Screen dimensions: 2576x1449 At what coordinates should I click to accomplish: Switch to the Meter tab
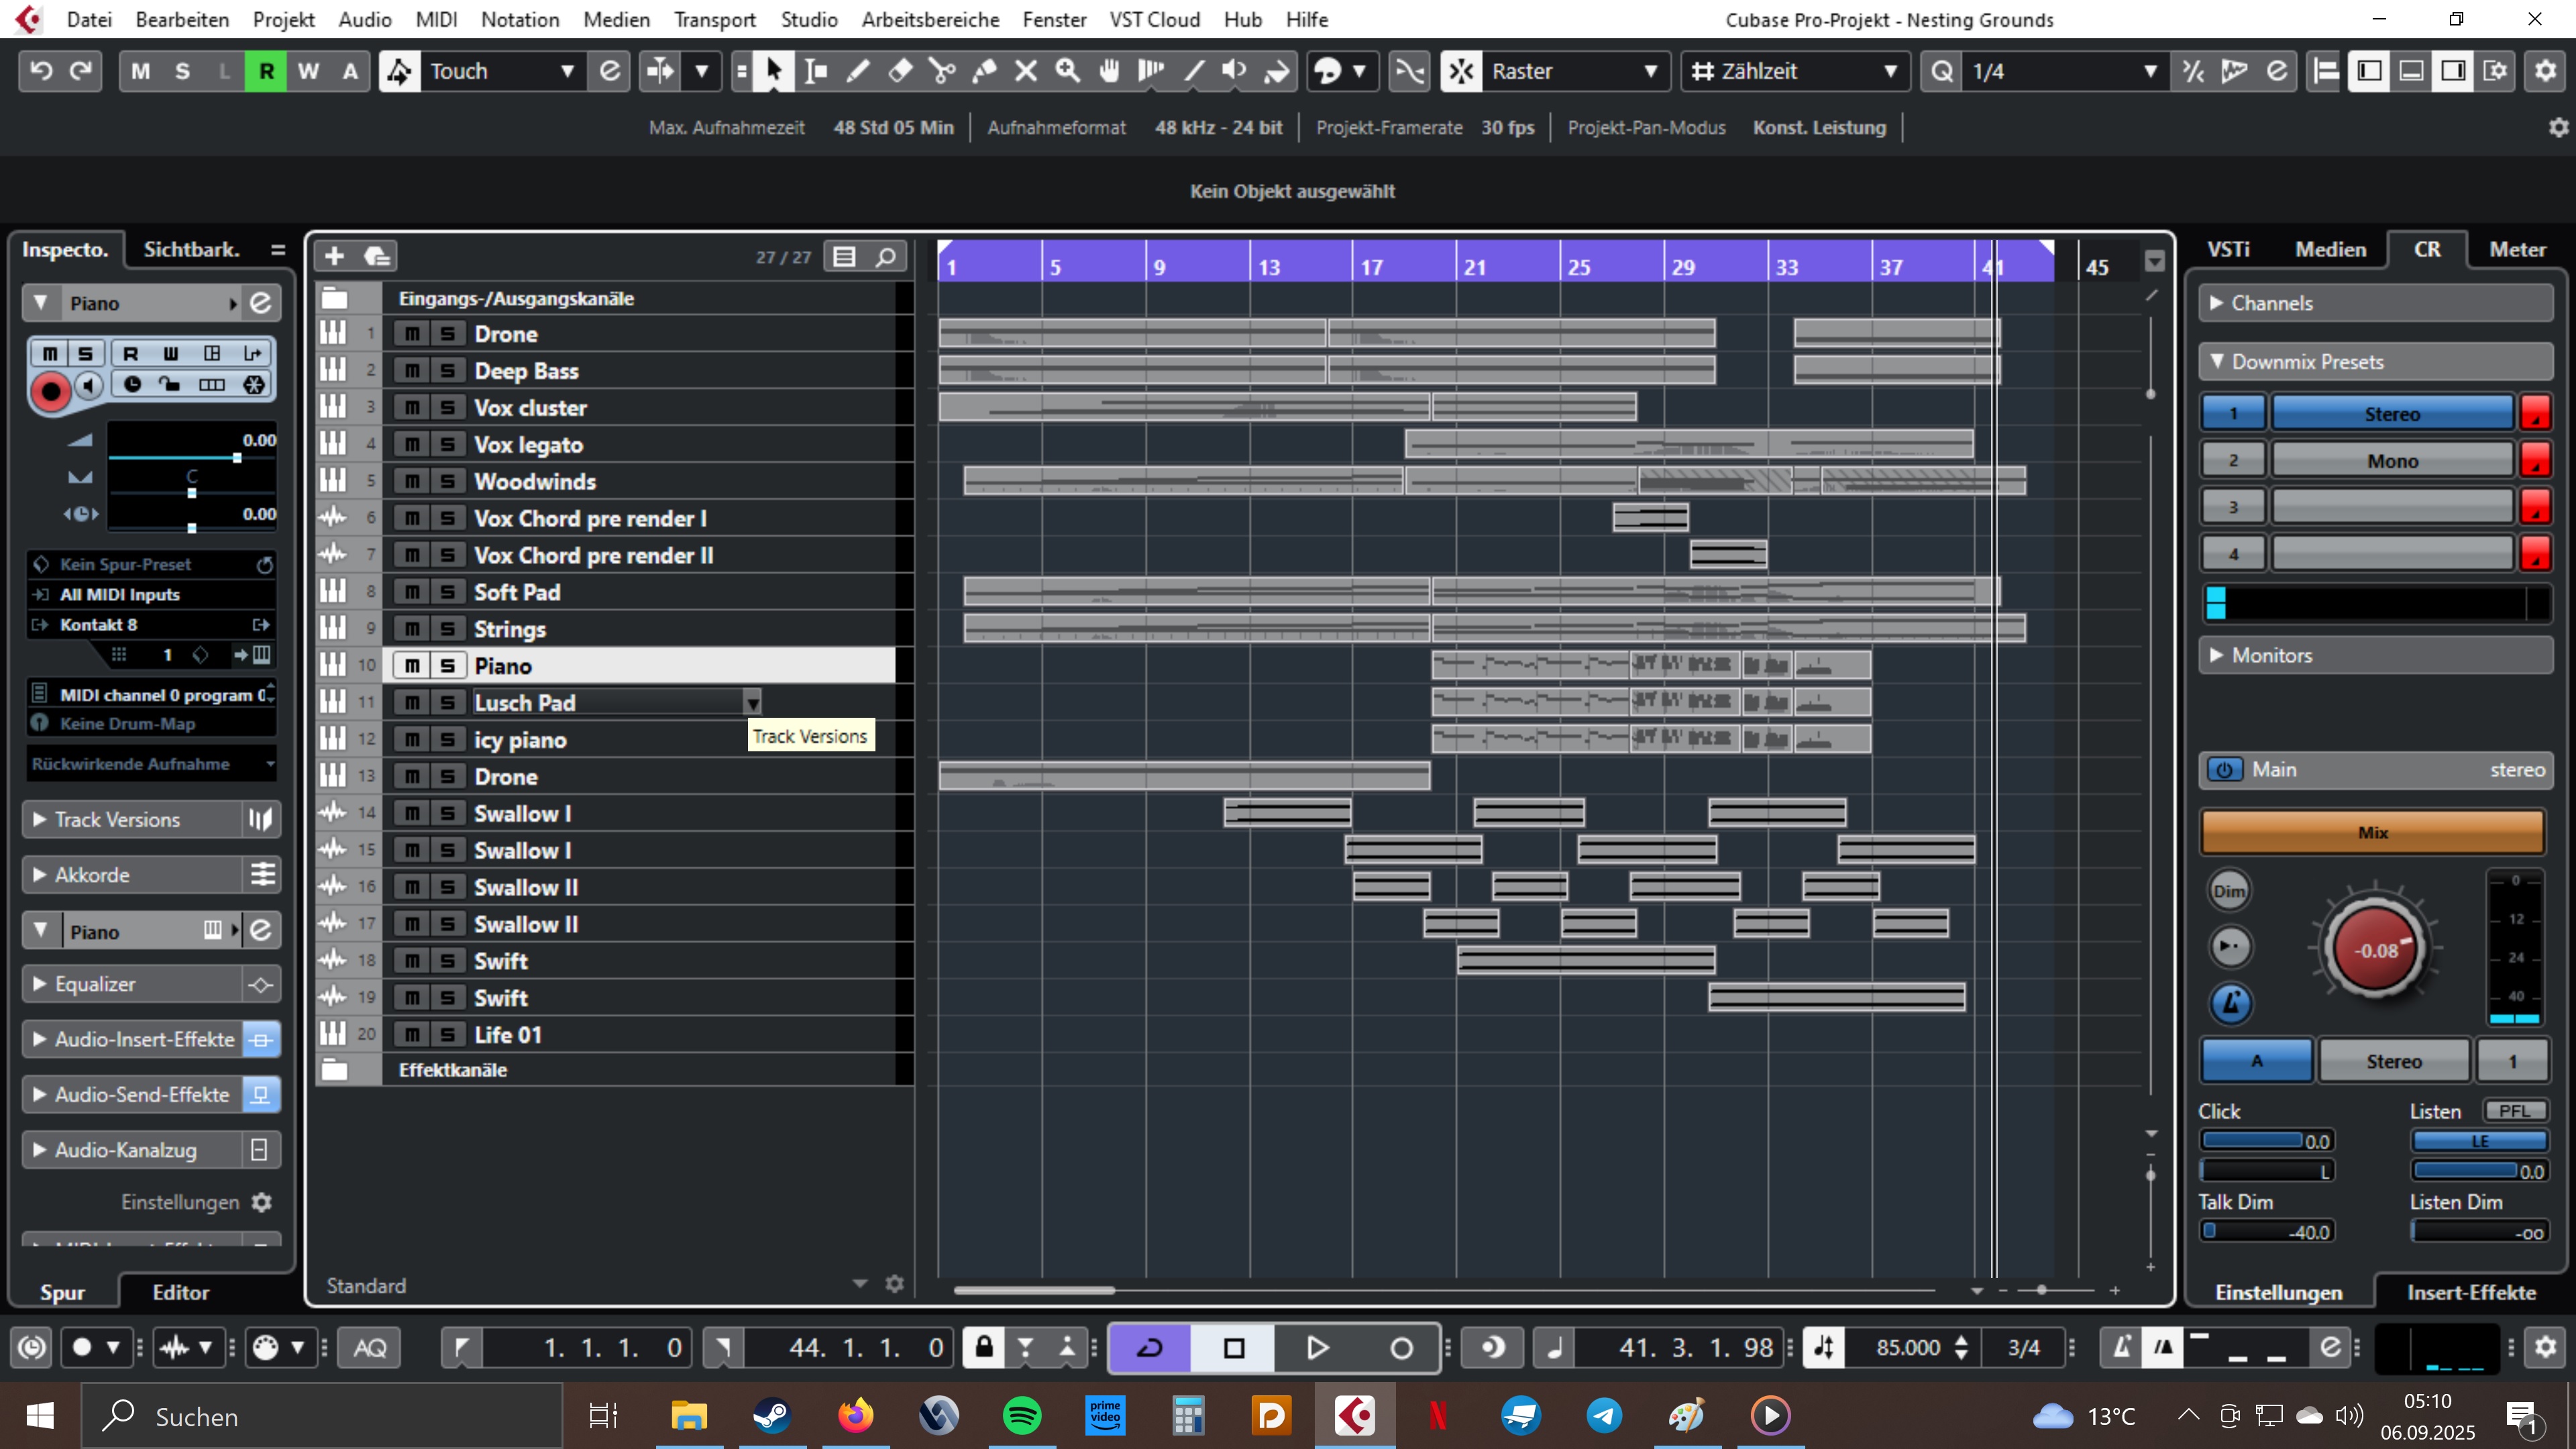pyautogui.click(x=2516, y=249)
